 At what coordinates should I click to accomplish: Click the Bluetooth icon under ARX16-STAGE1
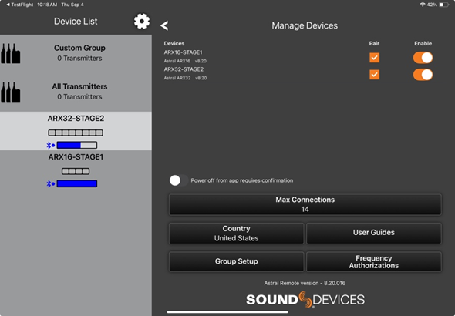point(50,183)
